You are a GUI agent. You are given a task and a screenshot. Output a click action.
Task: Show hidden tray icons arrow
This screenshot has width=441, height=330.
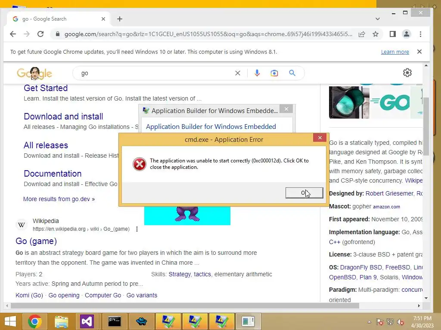pyautogui.click(x=369, y=322)
